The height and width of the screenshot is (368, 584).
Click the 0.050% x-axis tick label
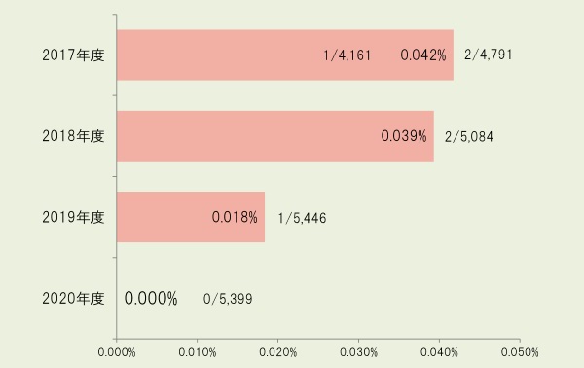click(520, 352)
